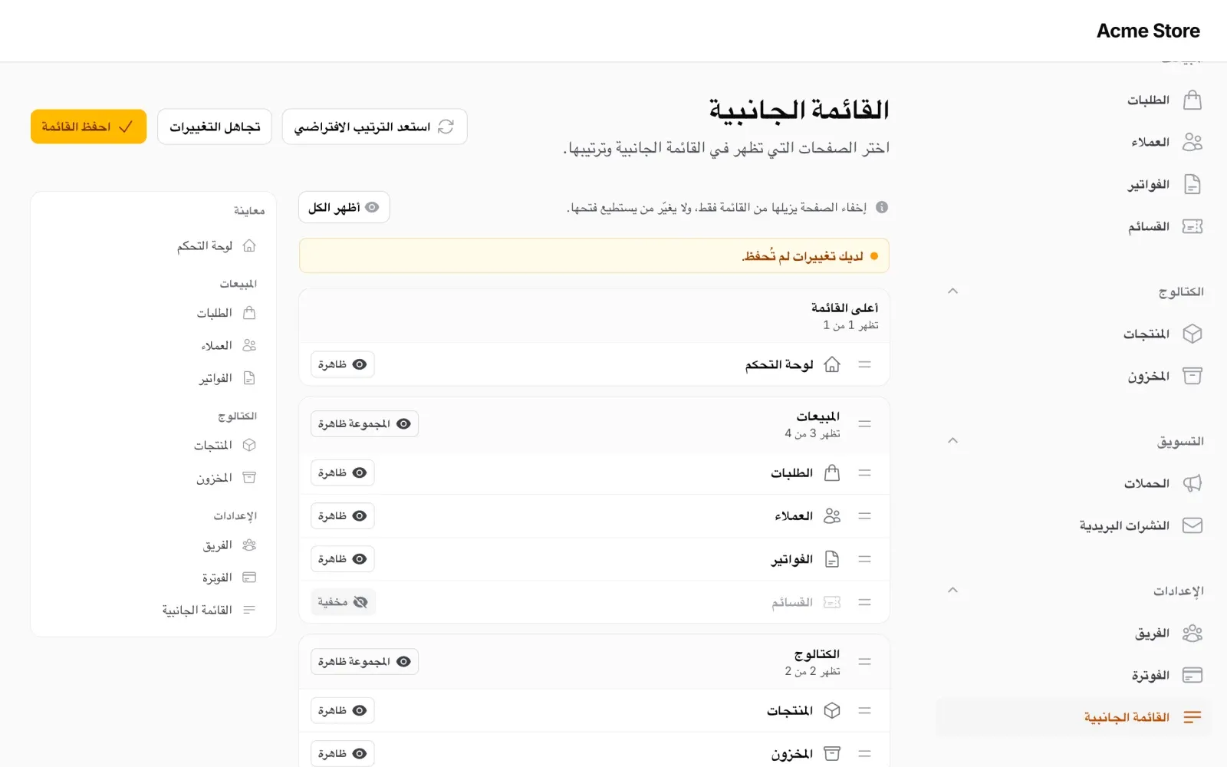Click the cube icon in المنتجات list row

pyautogui.click(x=832, y=711)
